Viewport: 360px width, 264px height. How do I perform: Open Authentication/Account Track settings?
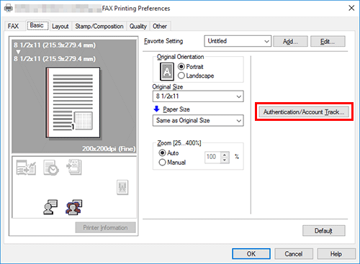304,111
